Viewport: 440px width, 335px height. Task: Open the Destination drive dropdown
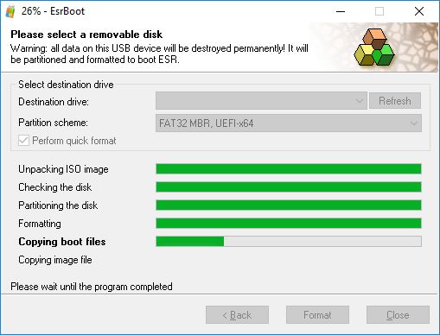pyautogui.click(x=261, y=101)
